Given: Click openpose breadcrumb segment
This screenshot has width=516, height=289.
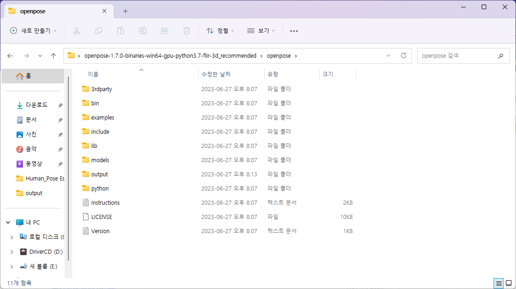Looking at the screenshot, I should pos(279,55).
